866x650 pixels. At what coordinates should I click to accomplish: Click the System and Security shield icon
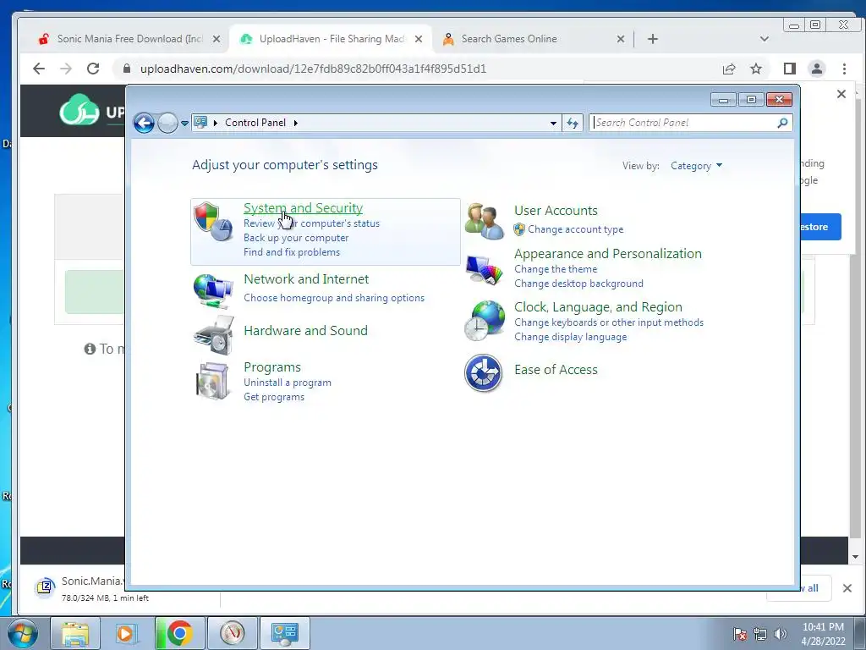tap(214, 222)
